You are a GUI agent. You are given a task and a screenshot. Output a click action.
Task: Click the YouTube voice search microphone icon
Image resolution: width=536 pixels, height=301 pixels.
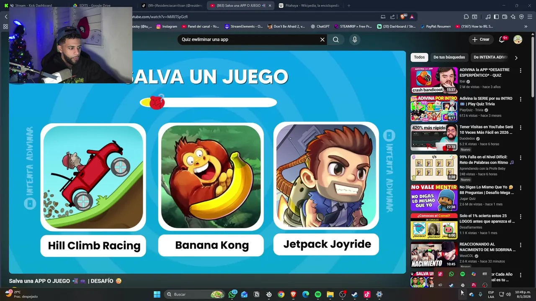pyautogui.click(x=355, y=39)
